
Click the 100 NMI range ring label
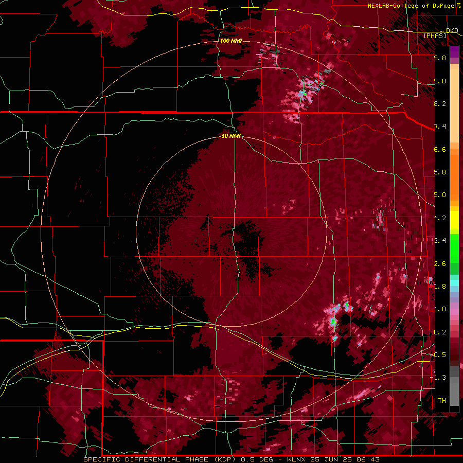coord(231,41)
